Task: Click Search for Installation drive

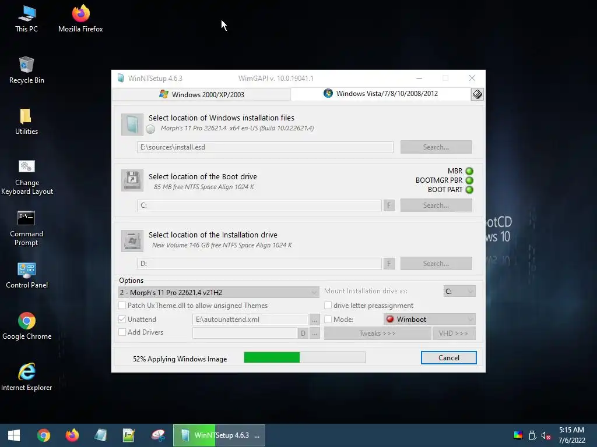Action: point(436,264)
